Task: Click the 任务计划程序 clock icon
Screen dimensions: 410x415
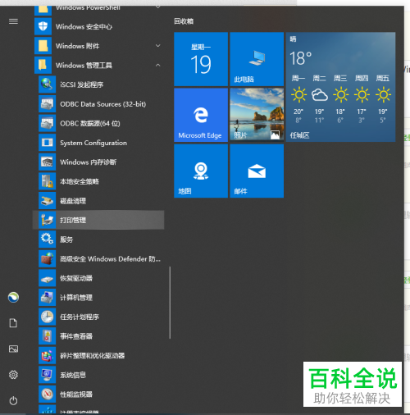Action: [48, 317]
